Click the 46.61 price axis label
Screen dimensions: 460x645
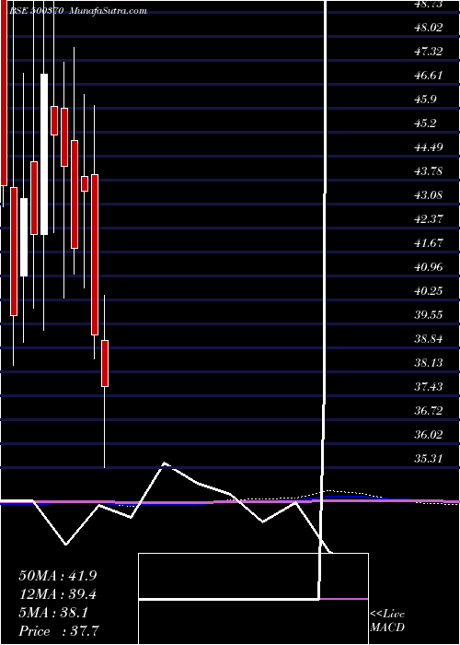tap(429, 76)
